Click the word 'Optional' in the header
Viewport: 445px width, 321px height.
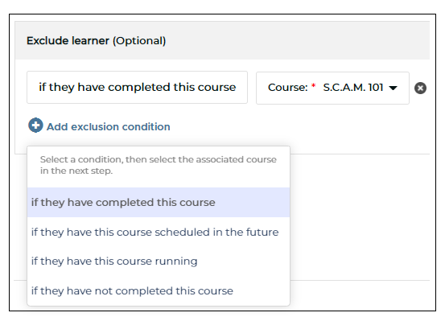pos(139,41)
